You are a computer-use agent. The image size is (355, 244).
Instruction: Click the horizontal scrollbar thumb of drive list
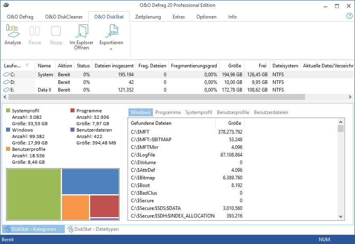(157, 97)
